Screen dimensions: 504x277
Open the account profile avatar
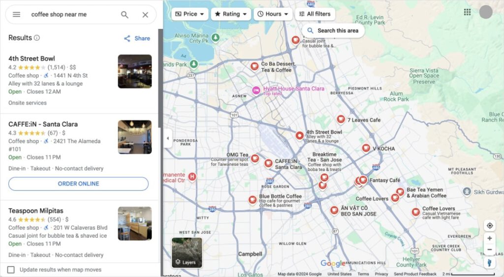(486, 12)
